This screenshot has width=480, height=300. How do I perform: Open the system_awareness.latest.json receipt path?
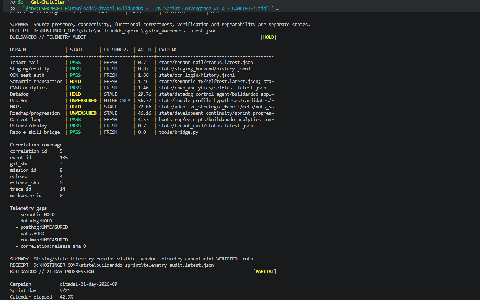[125, 31]
